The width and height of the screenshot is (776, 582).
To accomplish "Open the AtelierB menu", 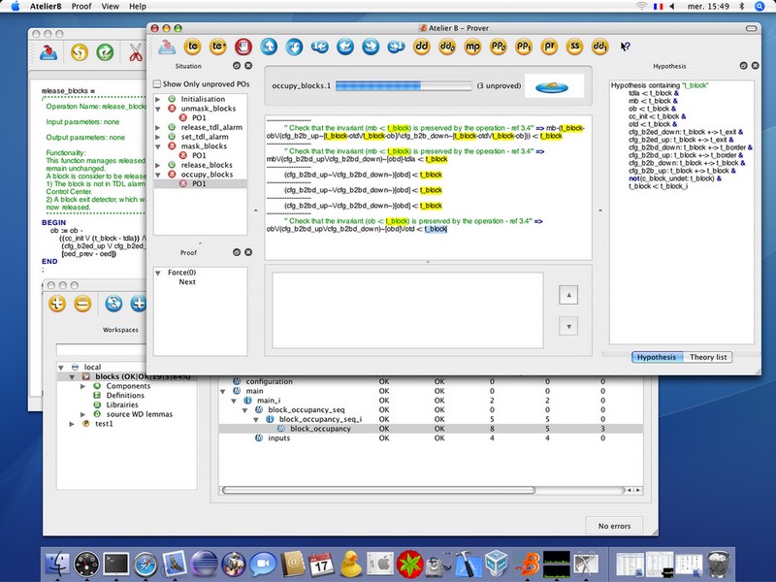I will pyautogui.click(x=46, y=7).
